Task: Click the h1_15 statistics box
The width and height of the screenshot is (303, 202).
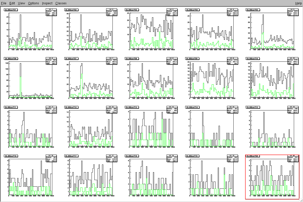Action: point(293,109)
